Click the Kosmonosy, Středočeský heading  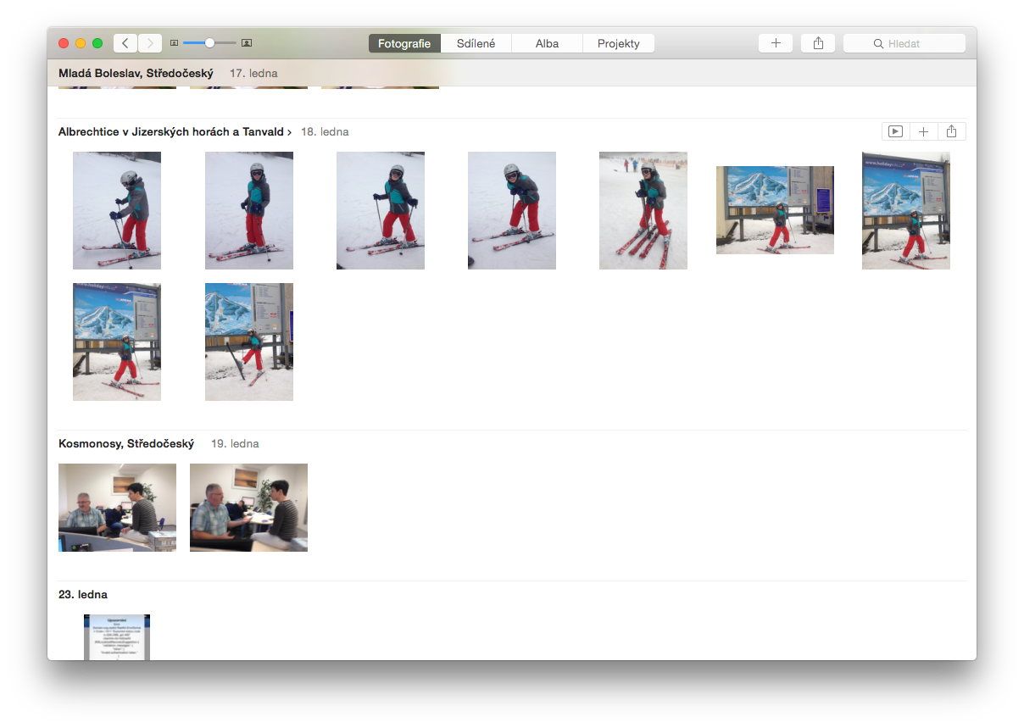coord(126,444)
